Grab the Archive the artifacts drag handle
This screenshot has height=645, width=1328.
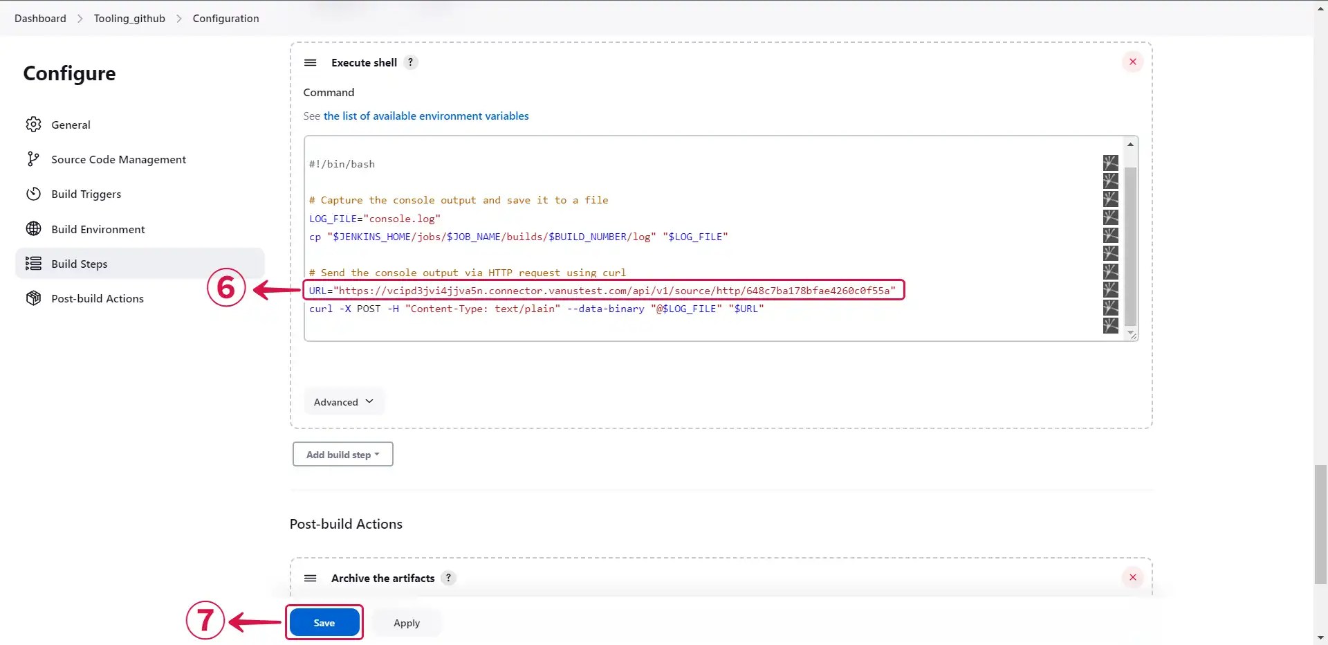point(310,578)
